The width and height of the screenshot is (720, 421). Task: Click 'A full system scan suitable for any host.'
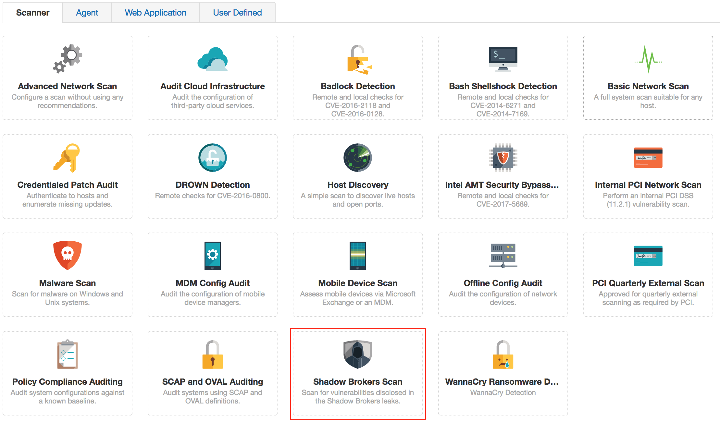648,101
